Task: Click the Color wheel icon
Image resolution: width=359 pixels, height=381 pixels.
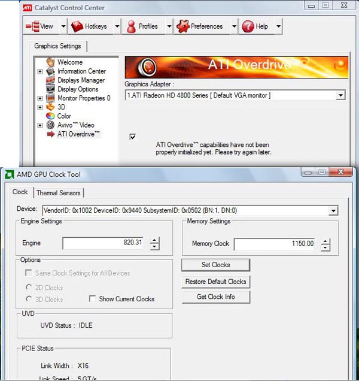Action: pos(50,116)
